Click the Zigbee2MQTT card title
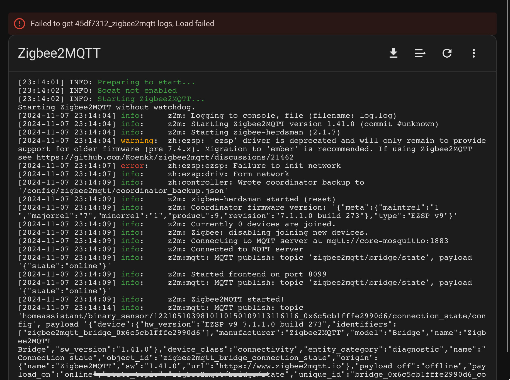 (59, 53)
